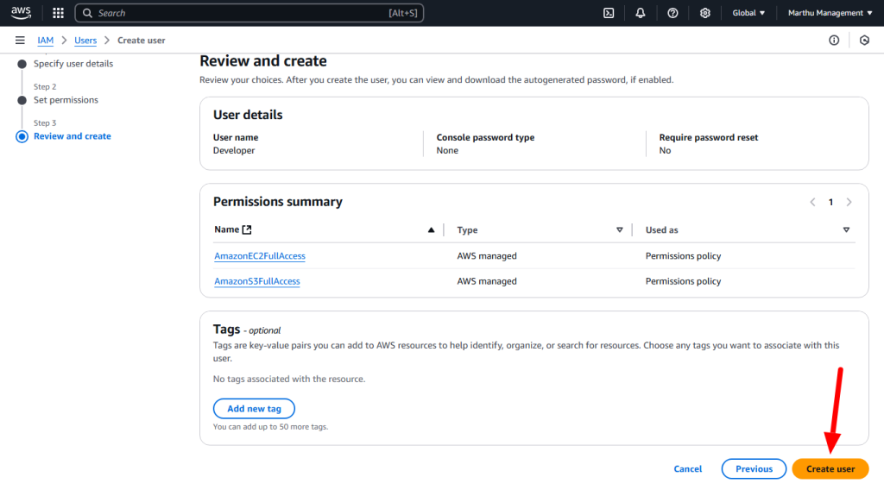
Task: Open the info panel icon
Action: coord(834,40)
